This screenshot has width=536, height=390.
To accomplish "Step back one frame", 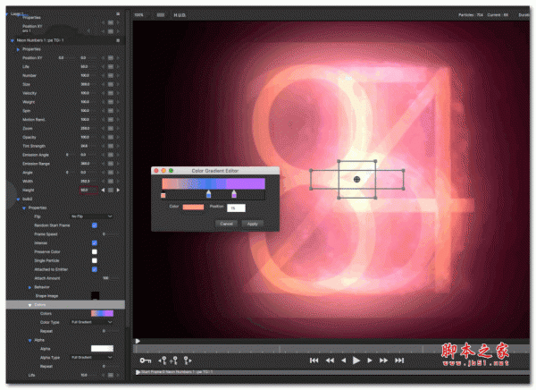I will [x=343, y=360].
